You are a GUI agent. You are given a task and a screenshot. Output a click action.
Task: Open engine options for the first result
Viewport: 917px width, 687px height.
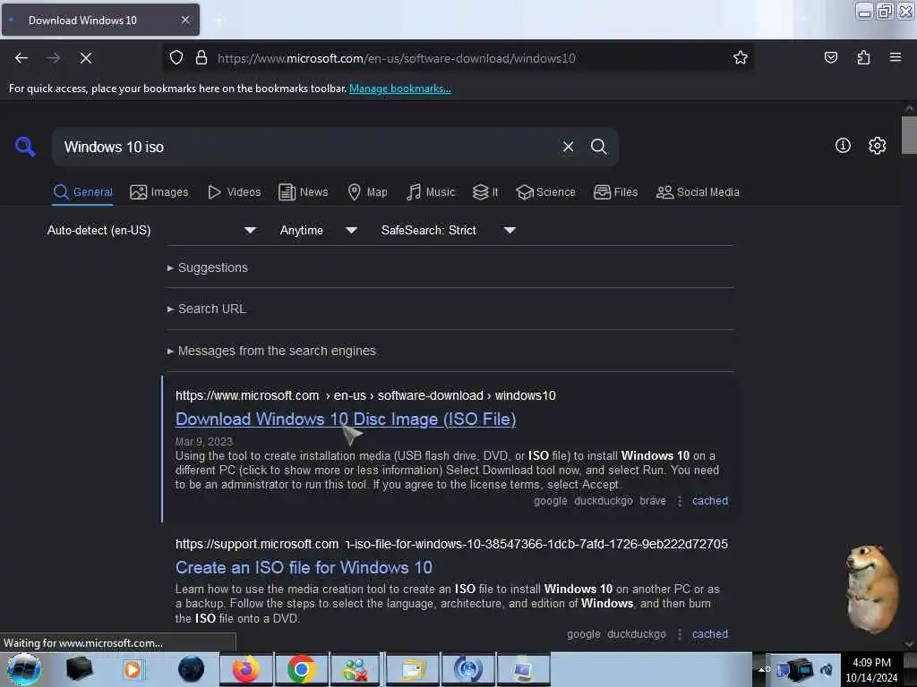(x=679, y=501)
